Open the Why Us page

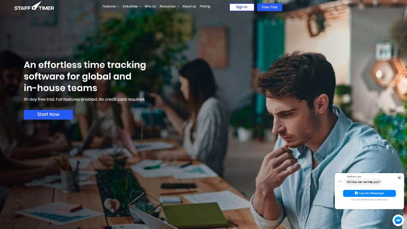pyautogui.click(x=150, y=6)
